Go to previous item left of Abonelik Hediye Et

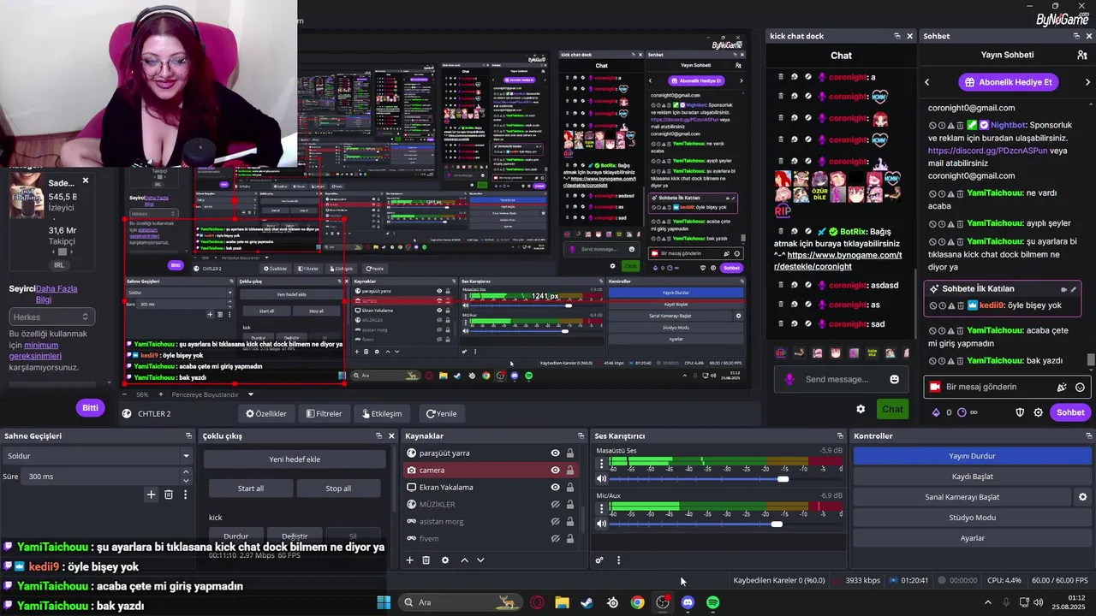pos(926,82)
